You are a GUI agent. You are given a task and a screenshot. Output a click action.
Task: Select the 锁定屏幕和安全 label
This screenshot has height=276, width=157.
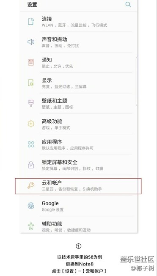coord(60,162)
